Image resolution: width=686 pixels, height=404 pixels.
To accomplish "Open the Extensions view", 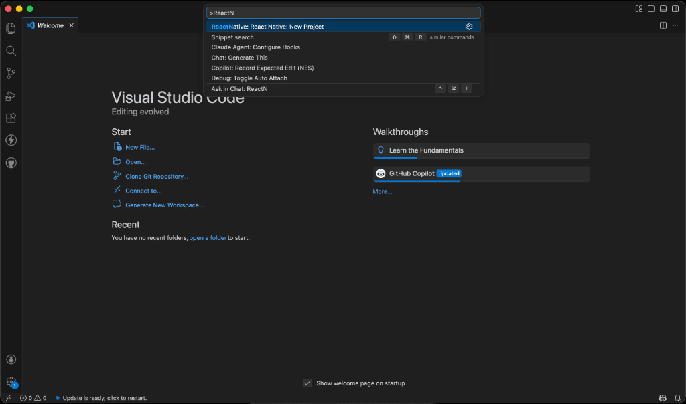I will pos(11,118).
